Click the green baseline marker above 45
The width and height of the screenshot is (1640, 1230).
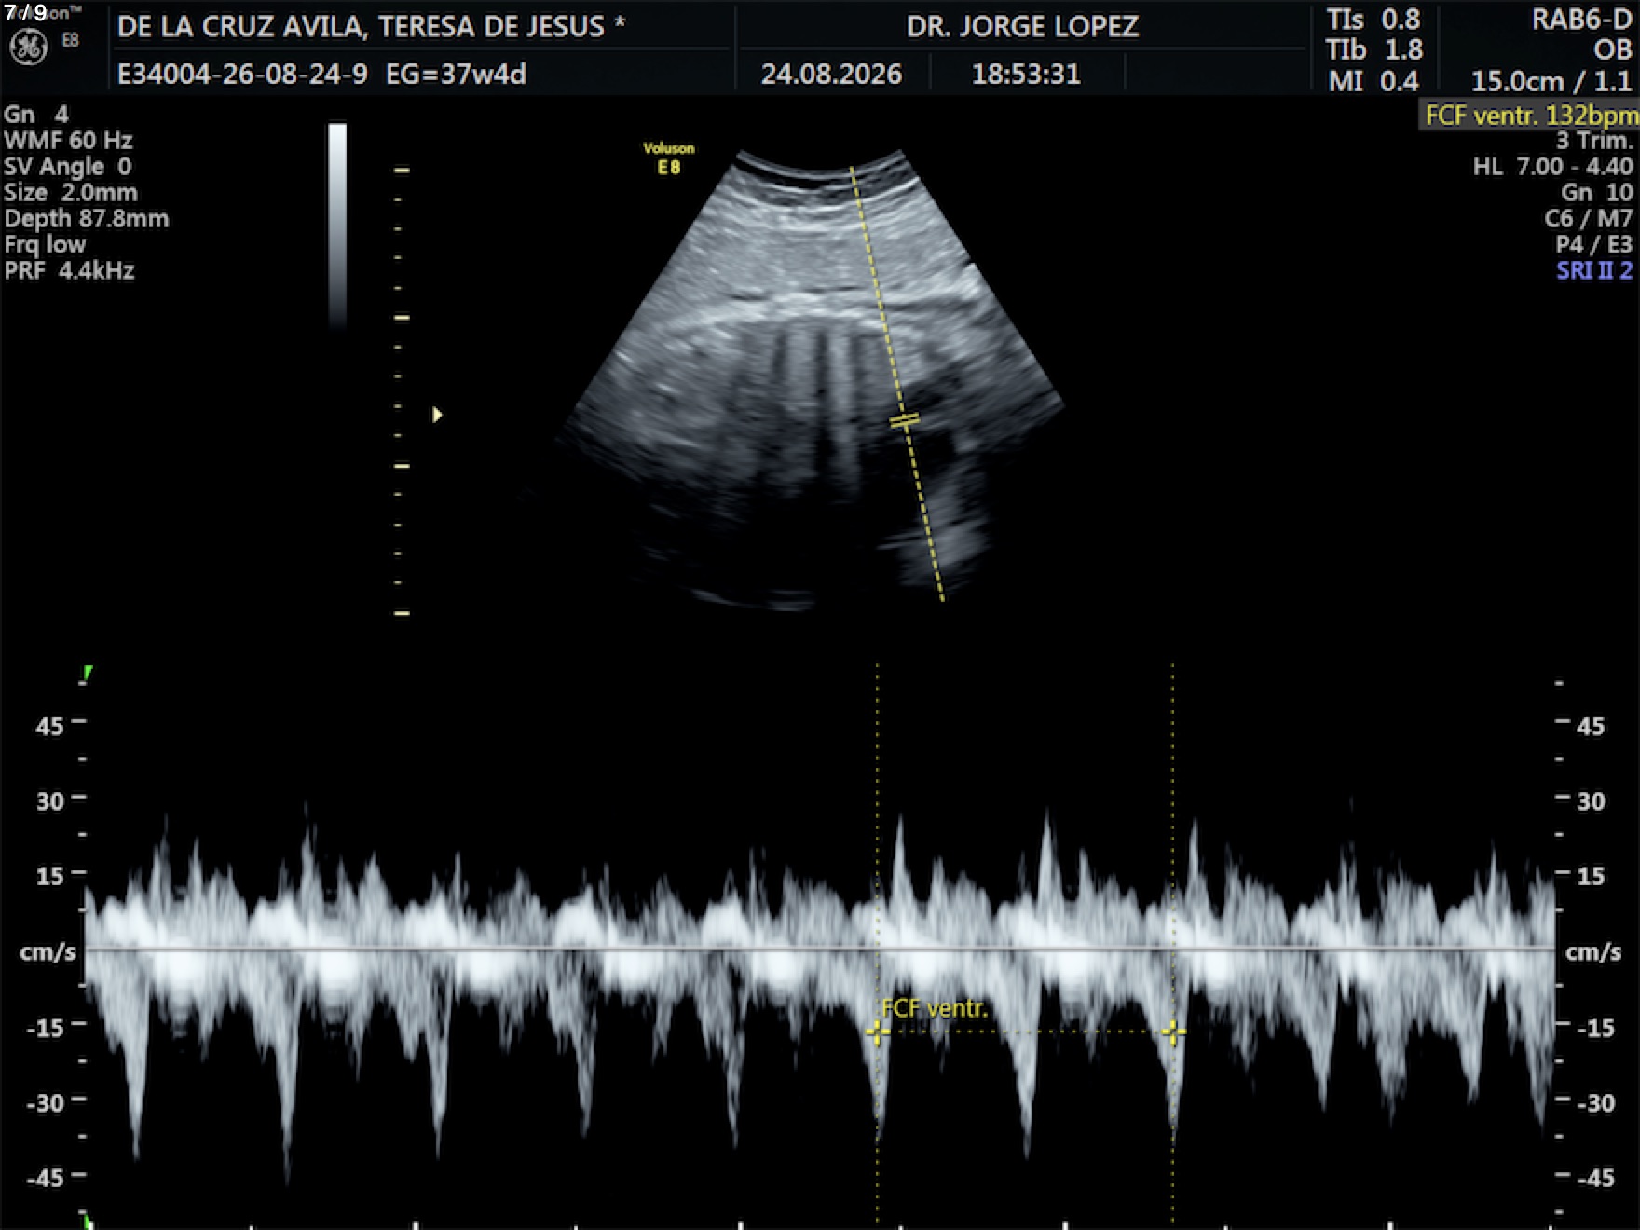click(87, 673)
